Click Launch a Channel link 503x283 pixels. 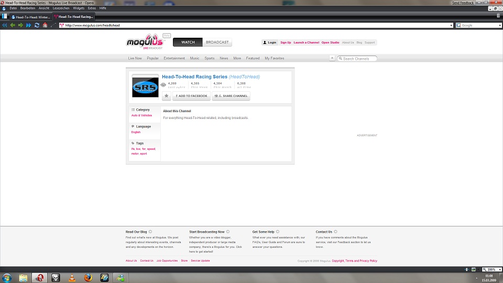(x=307, y=42)
